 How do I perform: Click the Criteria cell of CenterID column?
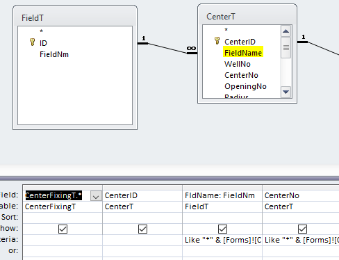click(142, 240)
